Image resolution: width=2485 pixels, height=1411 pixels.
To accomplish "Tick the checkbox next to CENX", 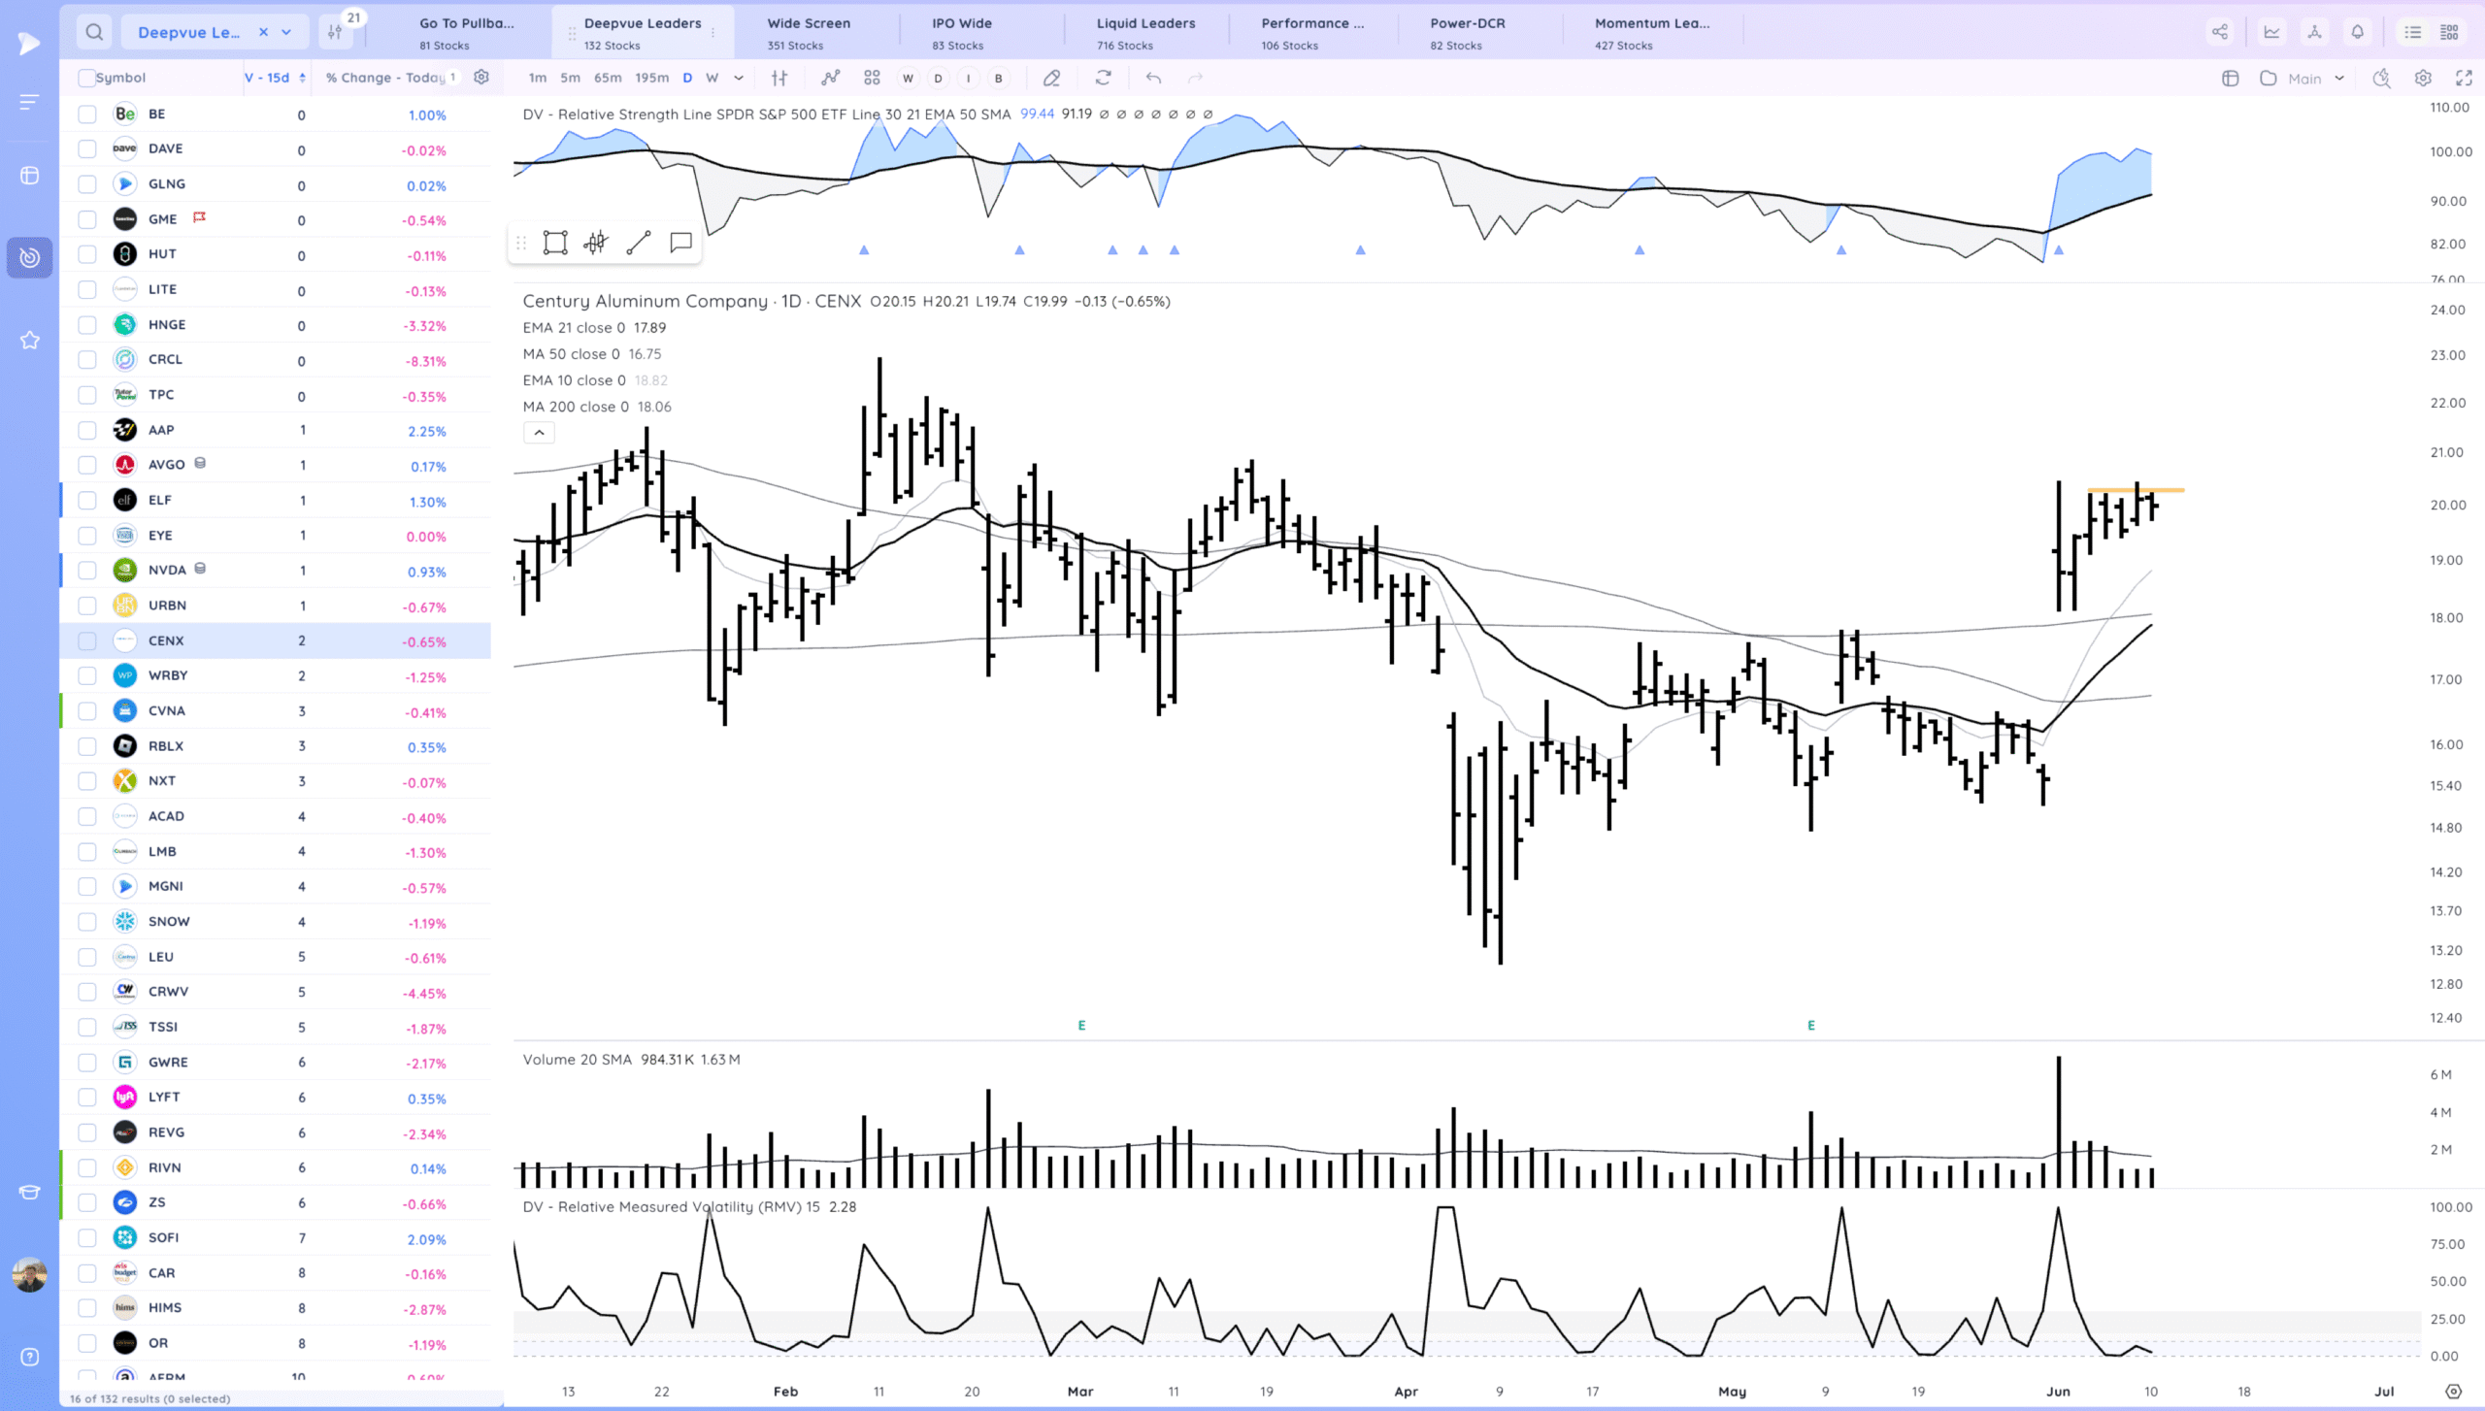I will pyautogui.click(x=87, y=640).
